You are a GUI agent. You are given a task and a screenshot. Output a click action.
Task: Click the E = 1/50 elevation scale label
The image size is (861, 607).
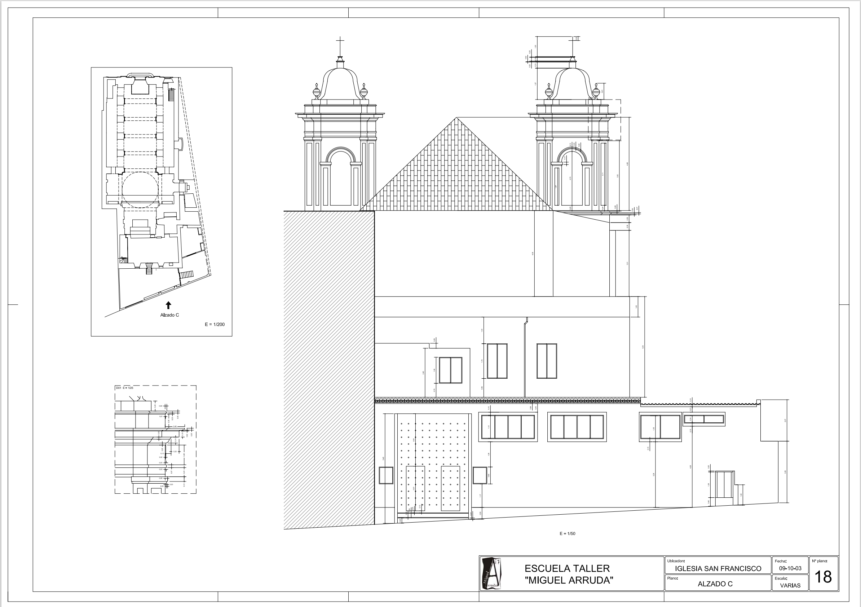pos(567,533)
